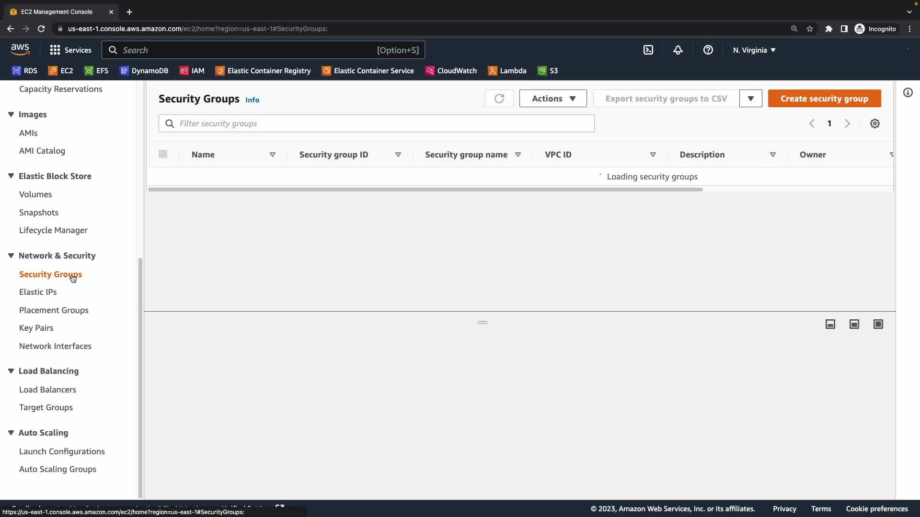The width and height of the screenshot is (920, 517).
Task: Expand the Actions dropdown
Action: point(553,99)
